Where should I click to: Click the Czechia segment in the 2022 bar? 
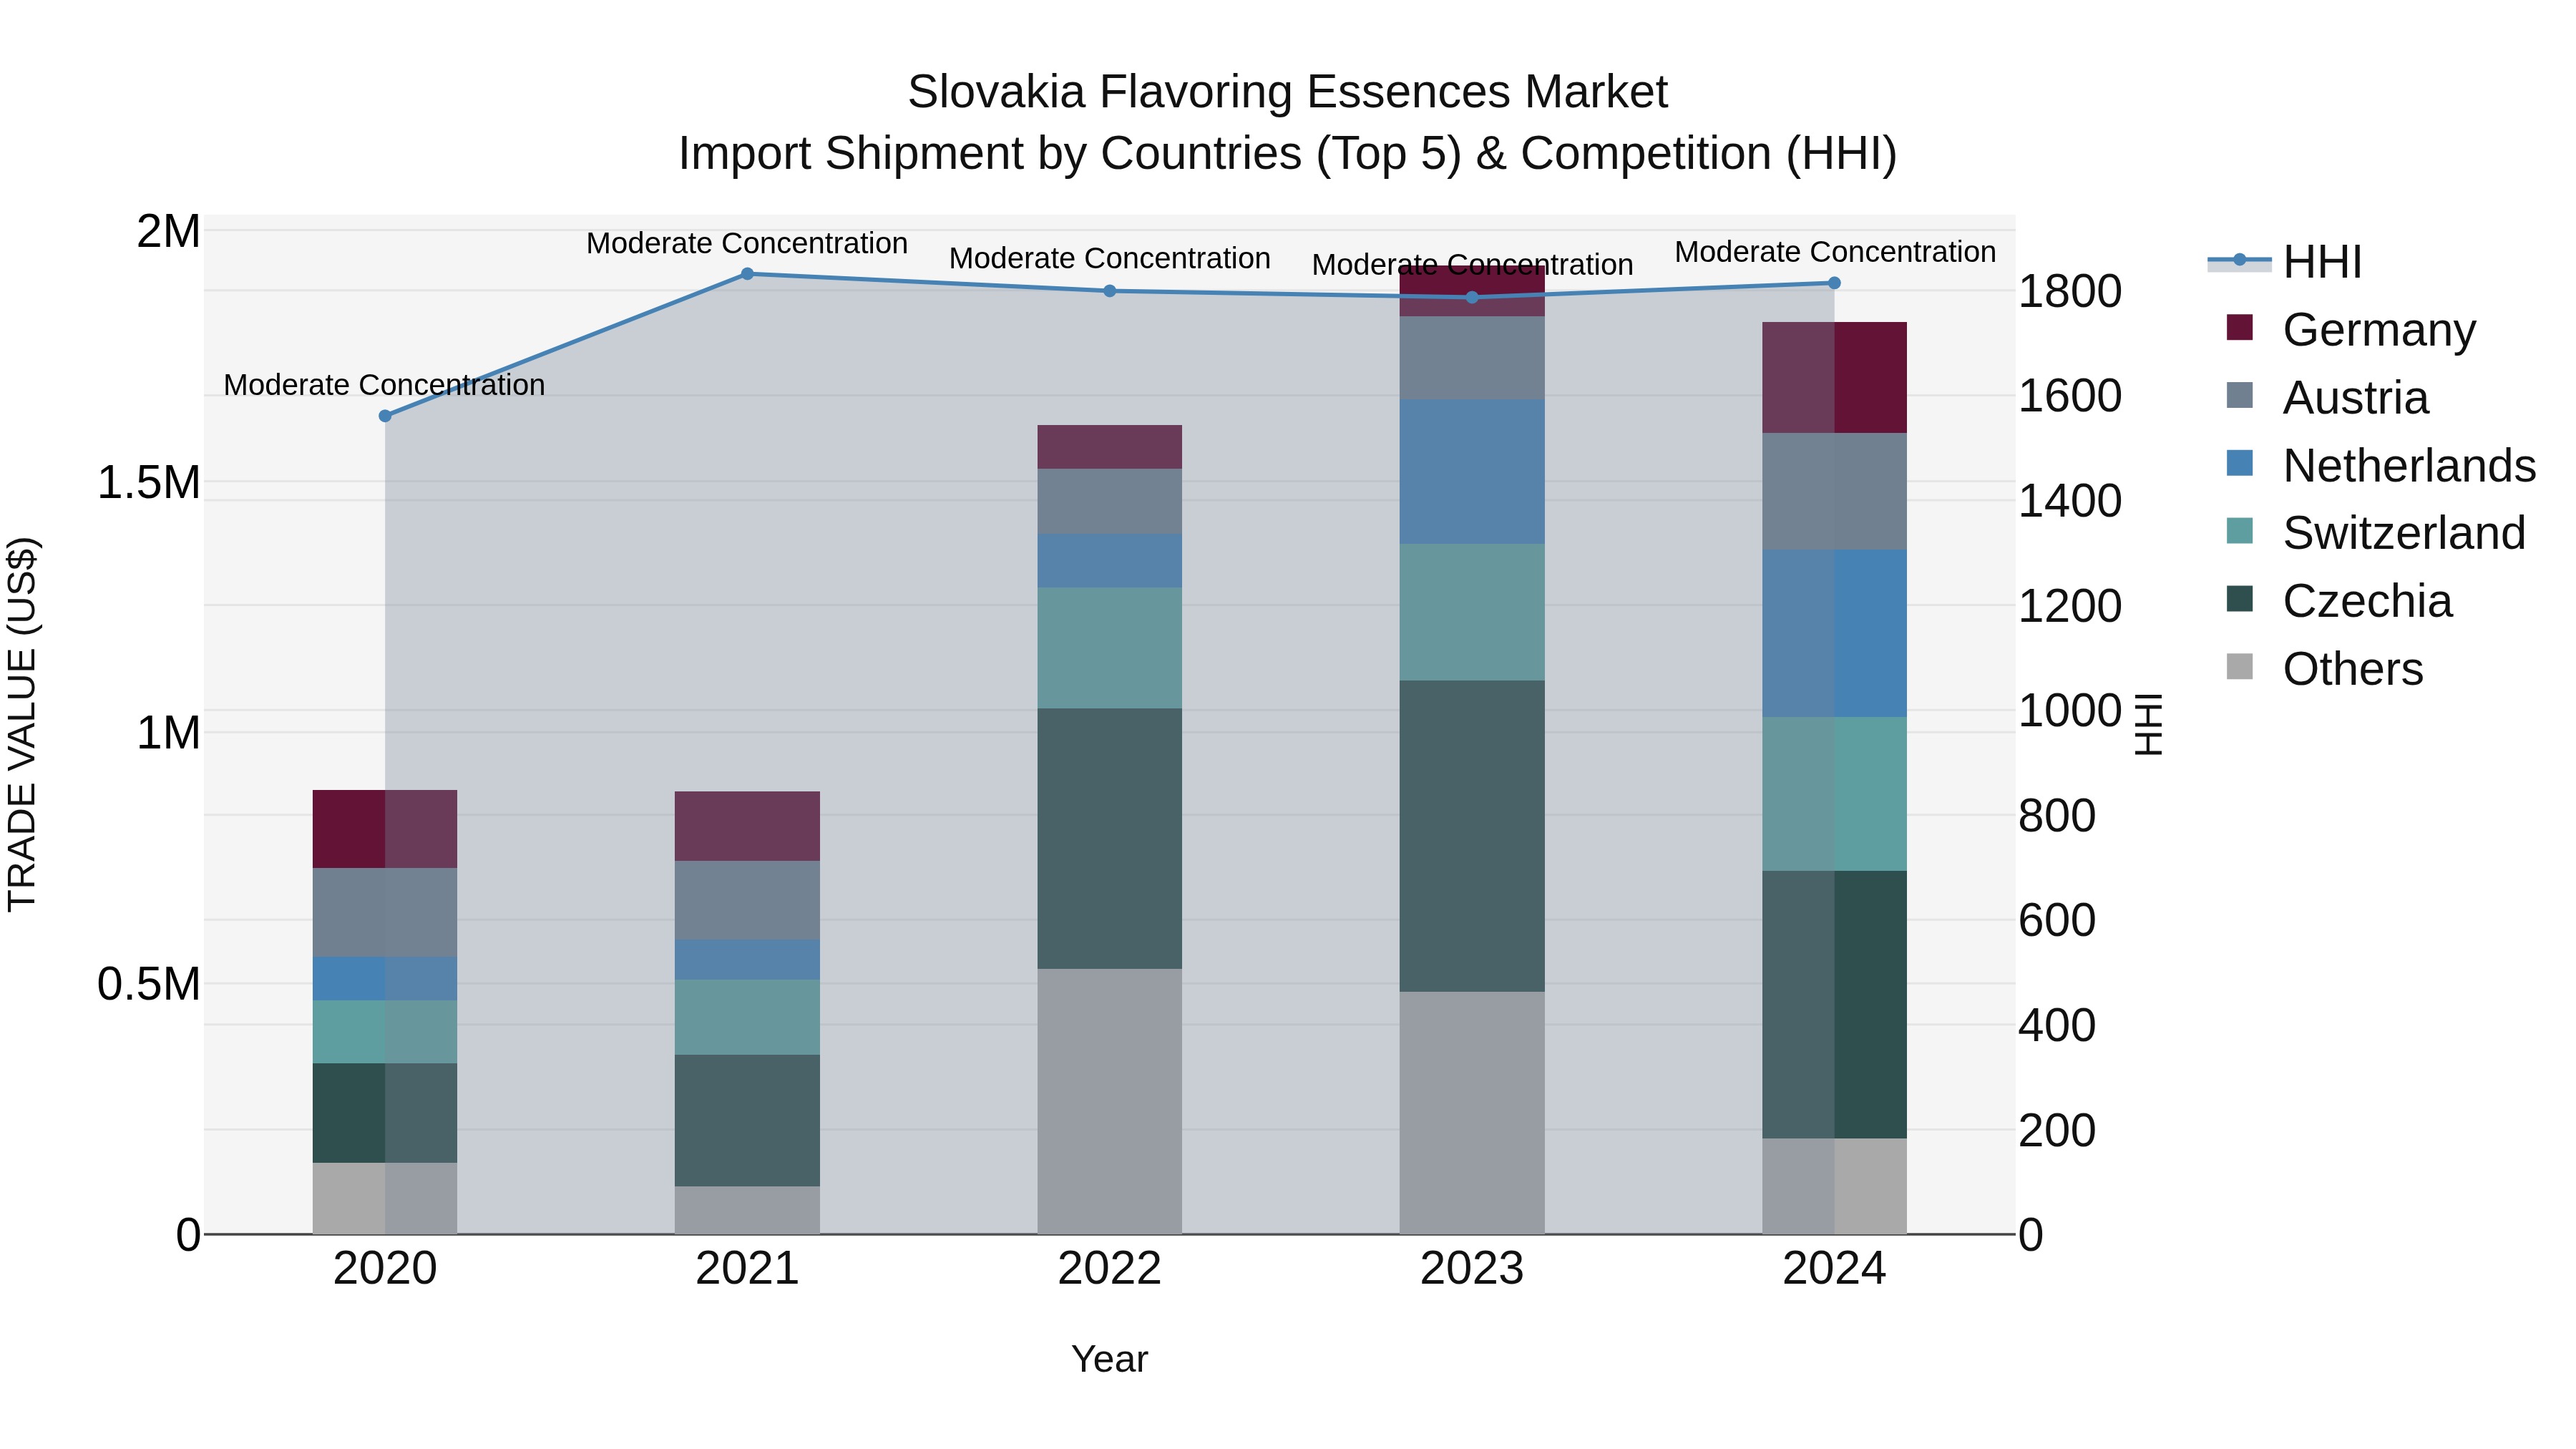pyautogui.click(x=1110, y=838)
